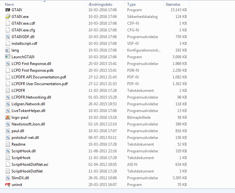Click the LiveTokenHelper.dll icon

click(x=8, y=111)
